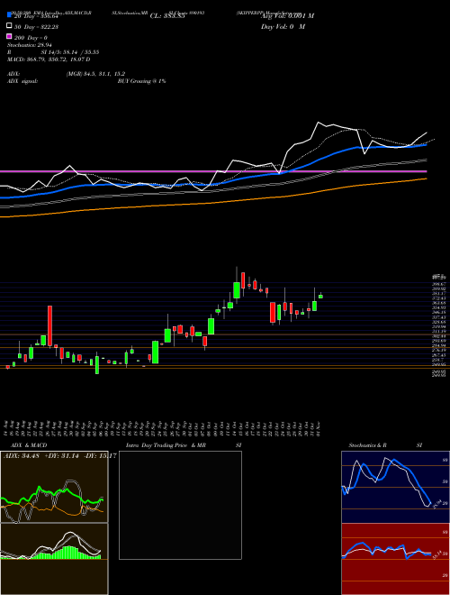The width and height of the screenshot is (450, 595).
Task: Click the 'Stochastics: 28.94' reading
Action: click(x=29, y=45)
